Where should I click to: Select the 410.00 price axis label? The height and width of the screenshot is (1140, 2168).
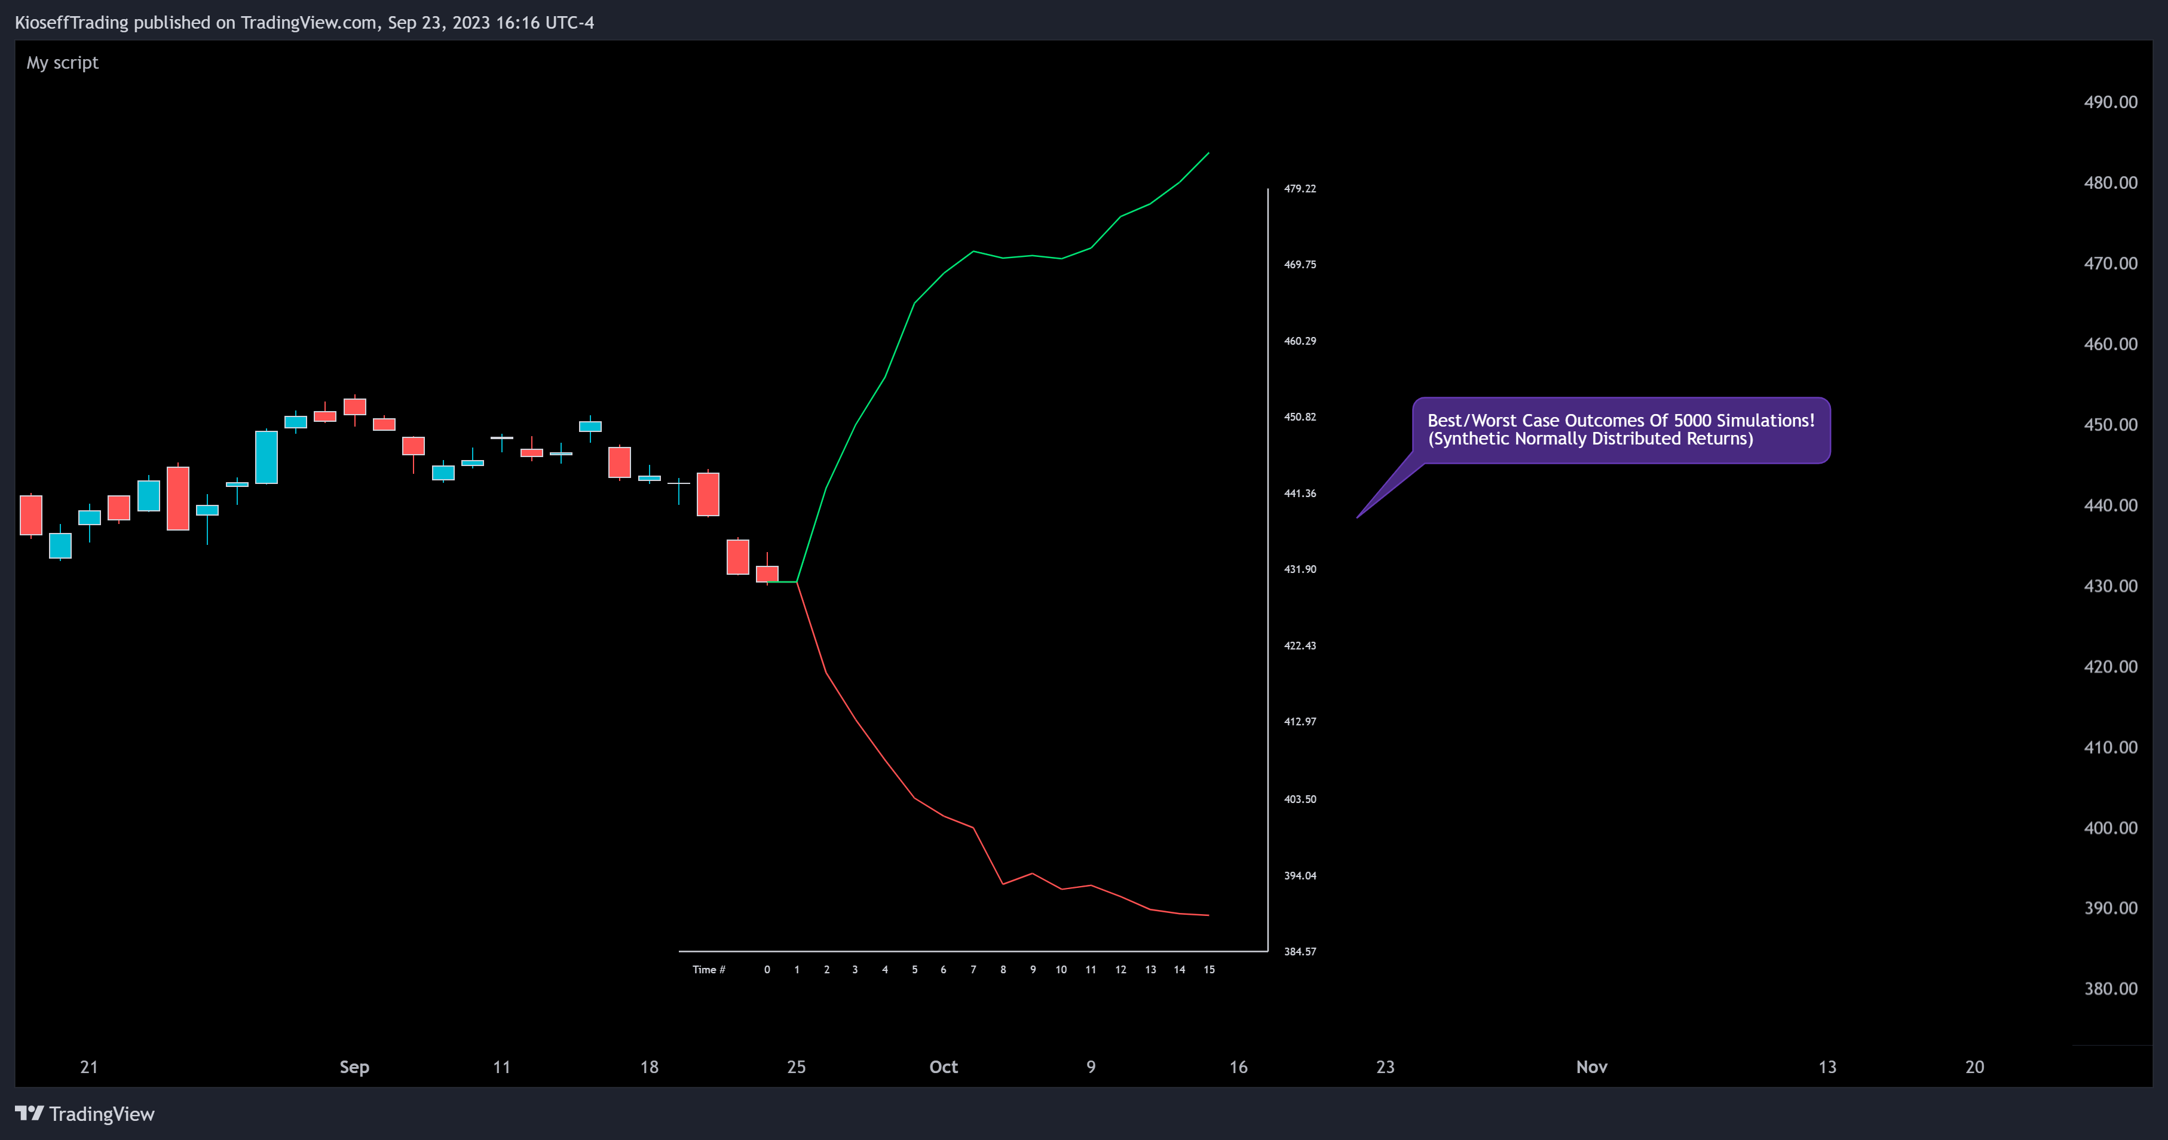(2111, 748)
